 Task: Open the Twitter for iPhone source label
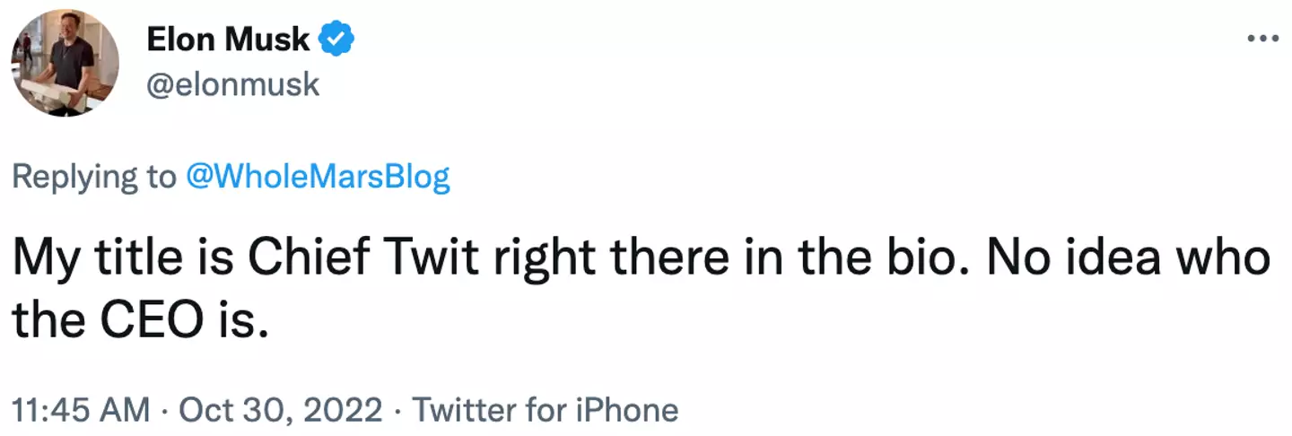point(545,410)
